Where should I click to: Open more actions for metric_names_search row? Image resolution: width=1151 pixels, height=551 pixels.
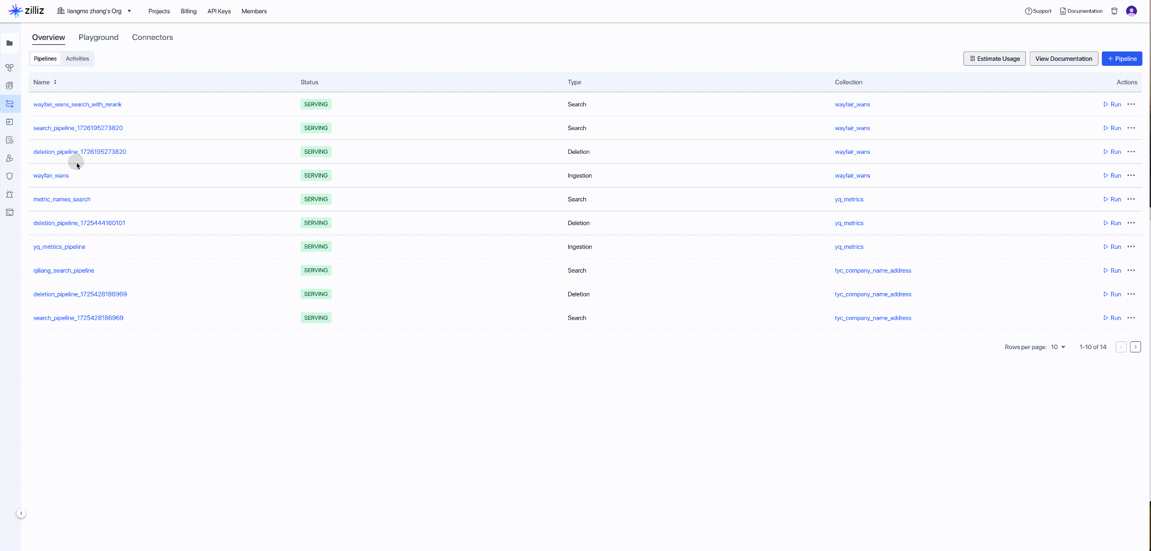coord(1131,199)
